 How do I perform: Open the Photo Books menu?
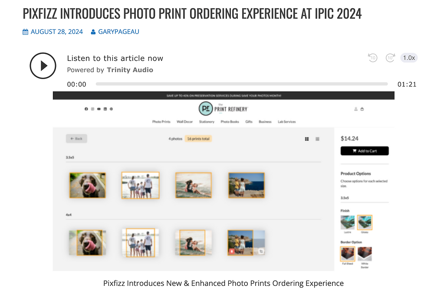pos(230,122)
